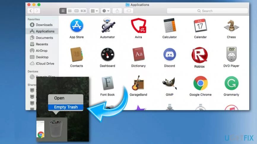Select the Automator robot icon

(108, 25)
